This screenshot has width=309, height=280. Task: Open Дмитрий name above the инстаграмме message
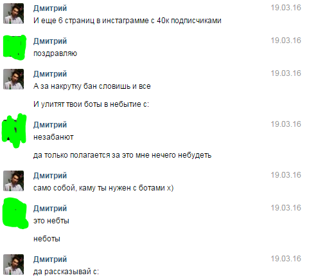coord(50,8)
